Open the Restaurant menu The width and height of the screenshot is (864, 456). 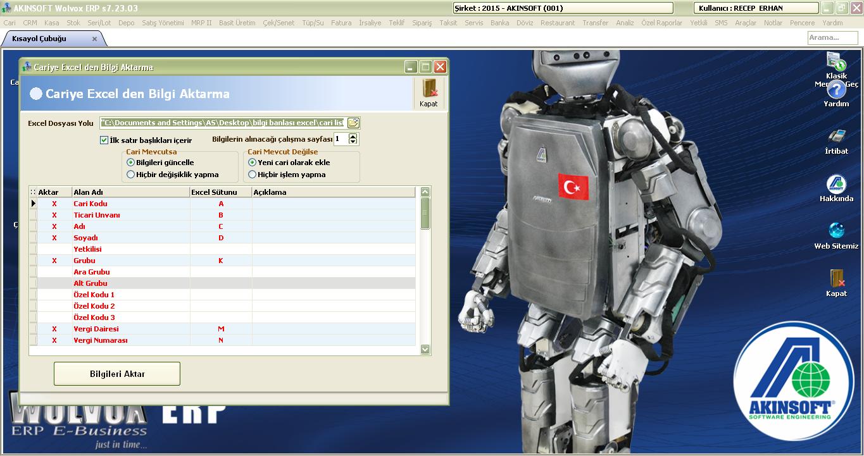(558, 23)
